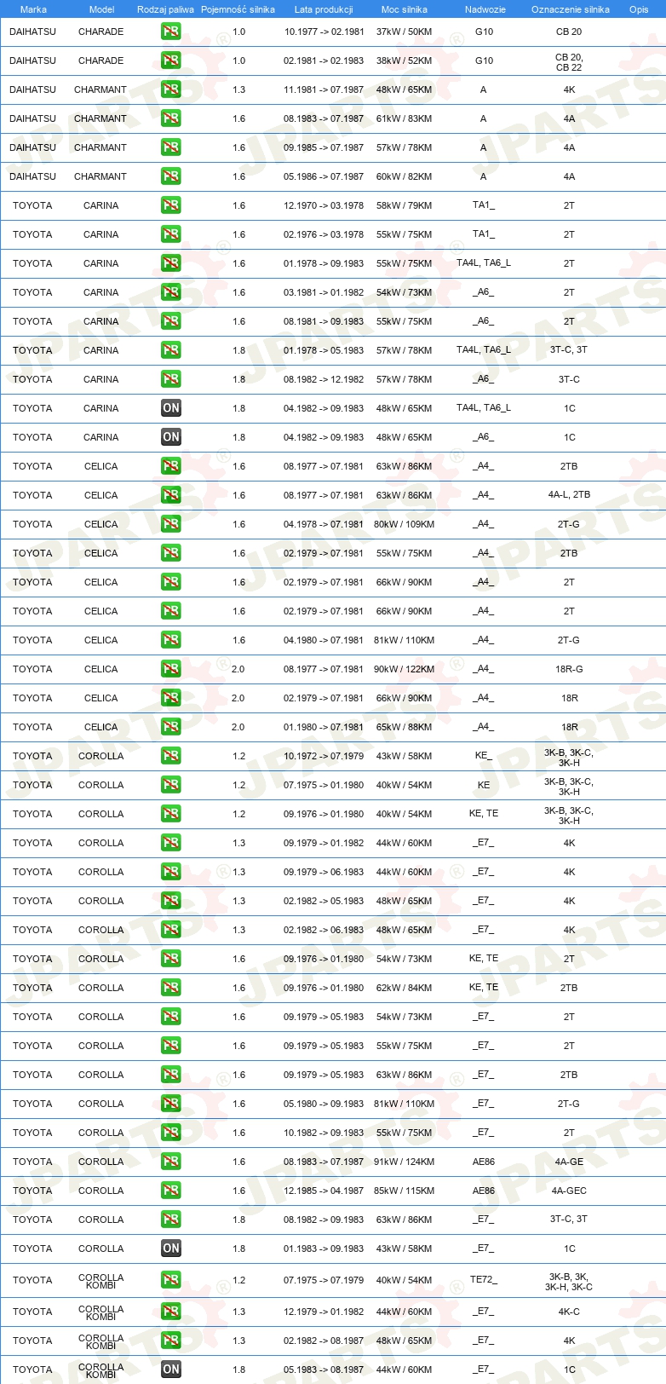
Task: Click petrol icon in Corolla 4A-GE row
Action: coord(171,1162)
